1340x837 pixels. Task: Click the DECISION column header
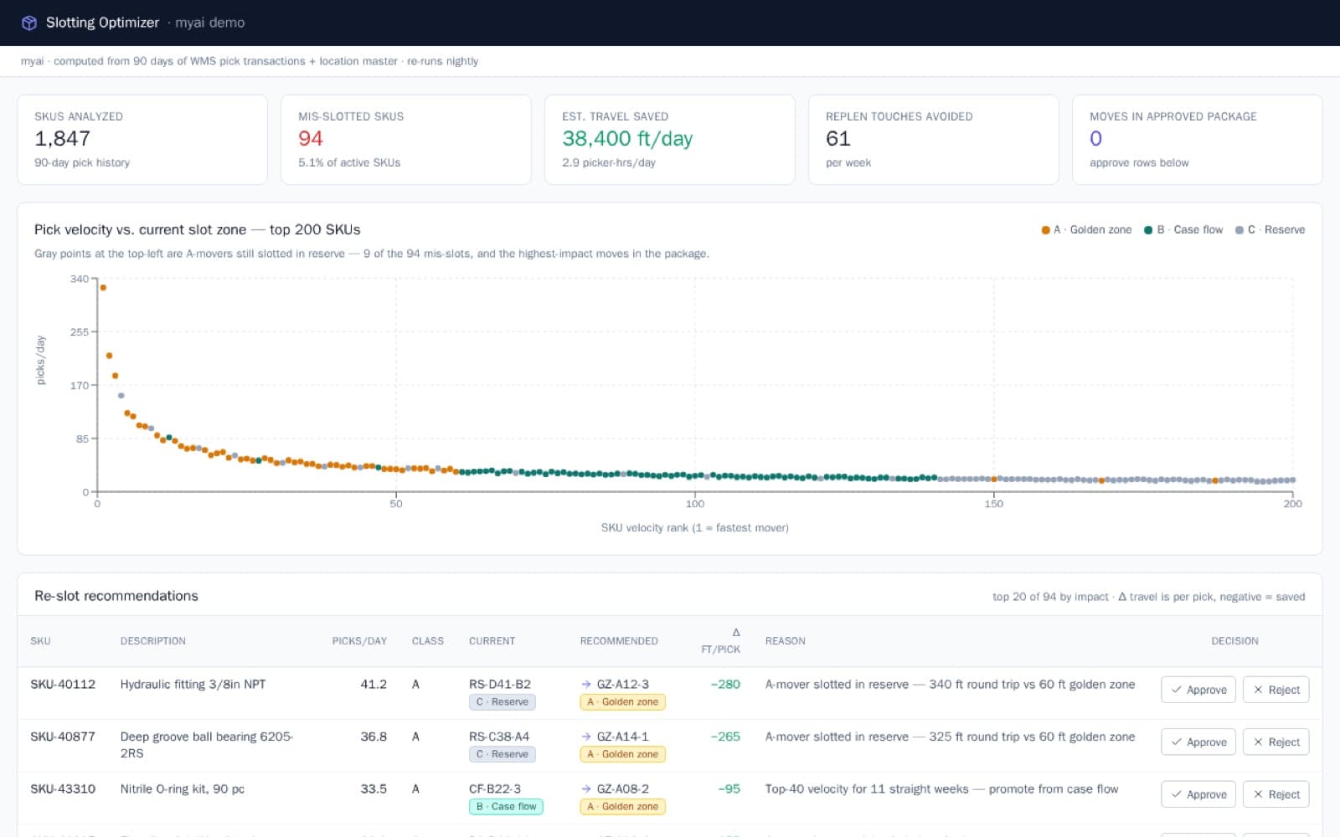coord(1234,641)
